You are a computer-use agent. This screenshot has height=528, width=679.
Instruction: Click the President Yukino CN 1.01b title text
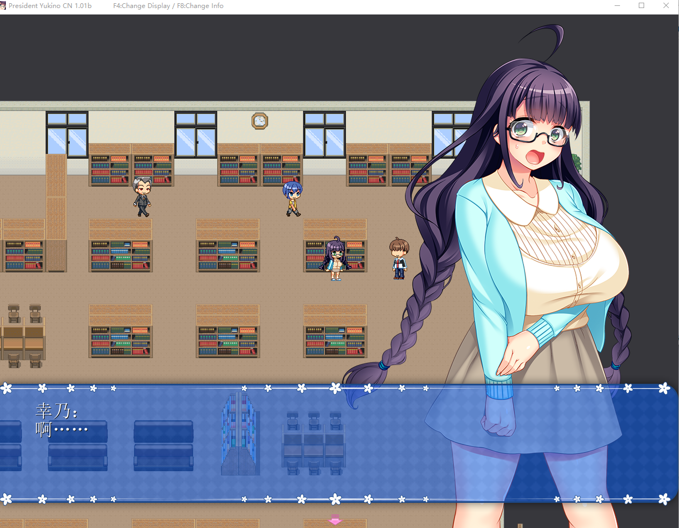[51, 5]
